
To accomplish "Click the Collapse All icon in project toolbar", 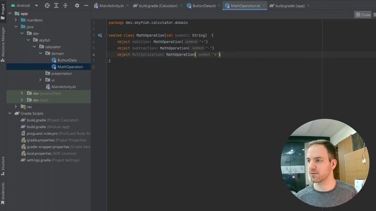I will point(65,5).
